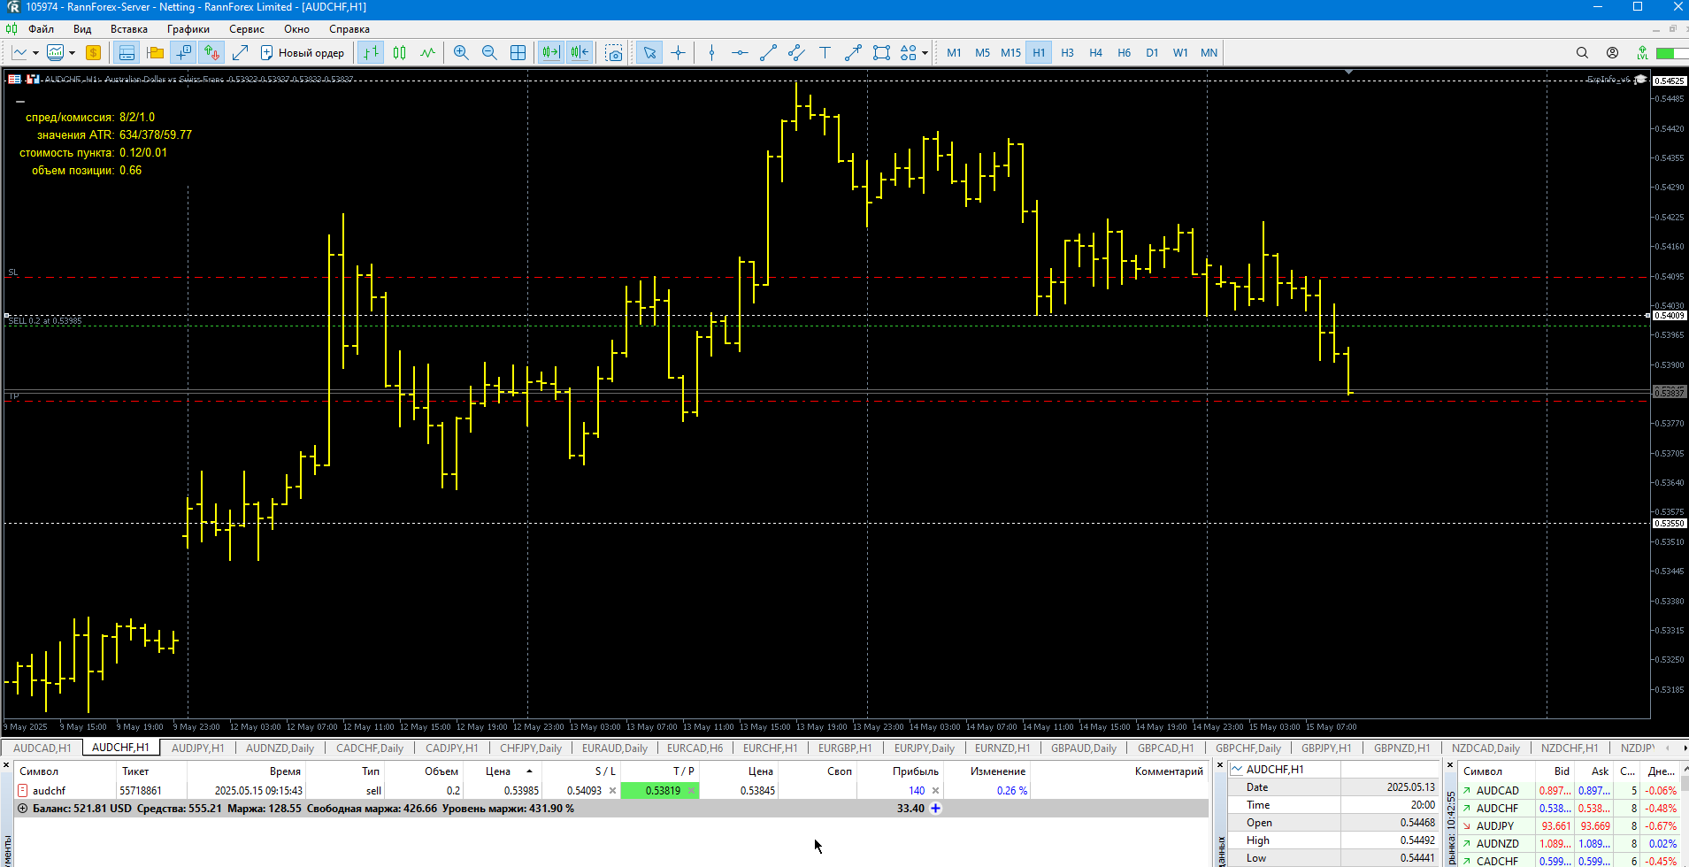Screen dimensions: 1689x867
Task: Open the Сервис menu
Action: coord(247,29)
